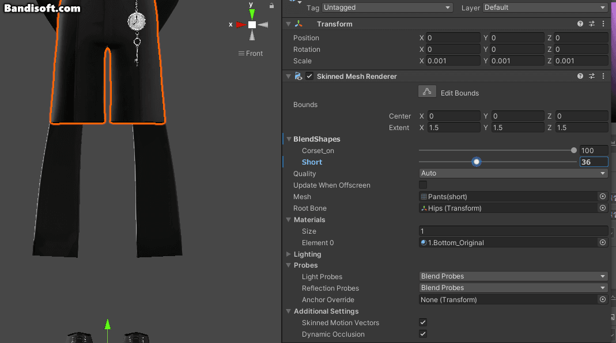Click the Short blendshape slider handle
Image resolution: width=616 pixels, height=343 pixels.
tap(477, 162)
